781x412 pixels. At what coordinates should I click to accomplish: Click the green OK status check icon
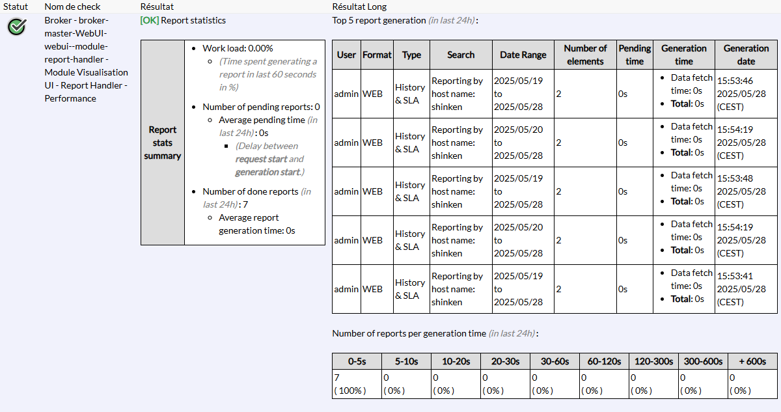tap(17, 27)
